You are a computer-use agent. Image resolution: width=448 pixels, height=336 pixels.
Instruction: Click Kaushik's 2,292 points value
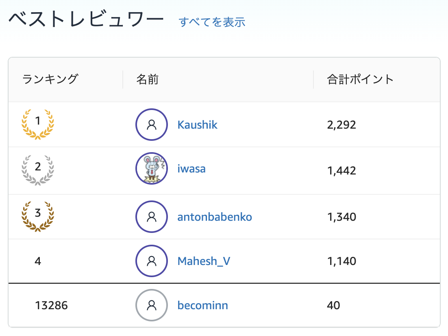pos(341,125)
